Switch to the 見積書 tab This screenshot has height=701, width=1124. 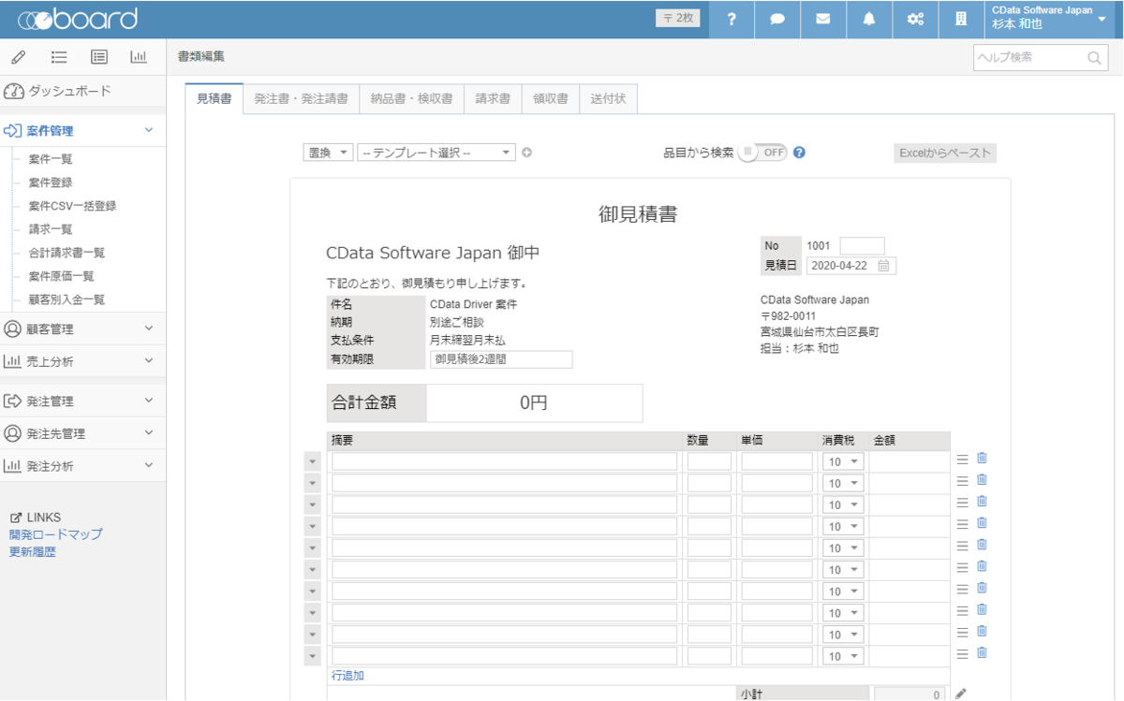coord(214,98)
